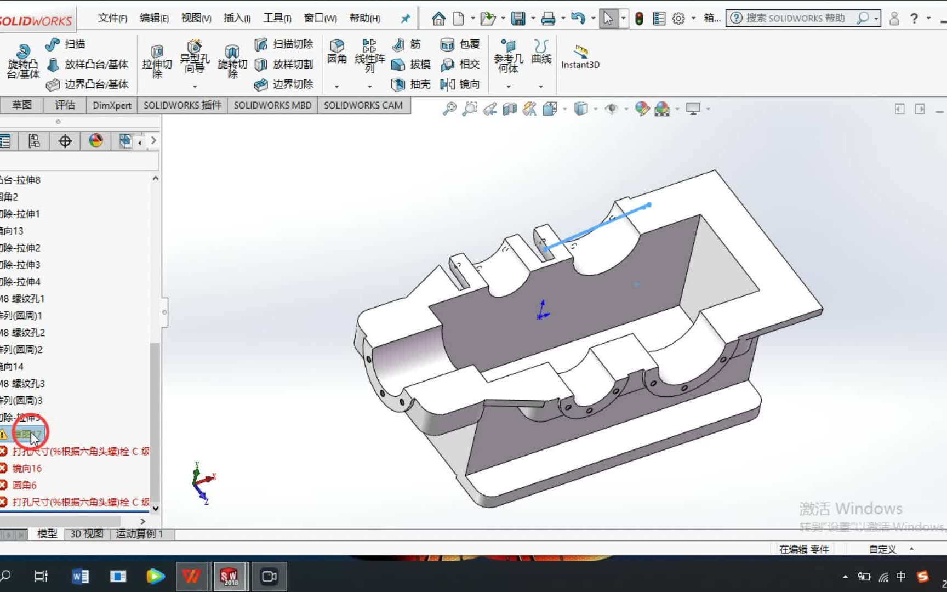
Task: Expand the 线性阵列 dropdown arrow
Action: coord(369,86)
